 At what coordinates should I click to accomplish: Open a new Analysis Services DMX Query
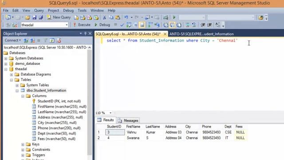coord(90,17)
